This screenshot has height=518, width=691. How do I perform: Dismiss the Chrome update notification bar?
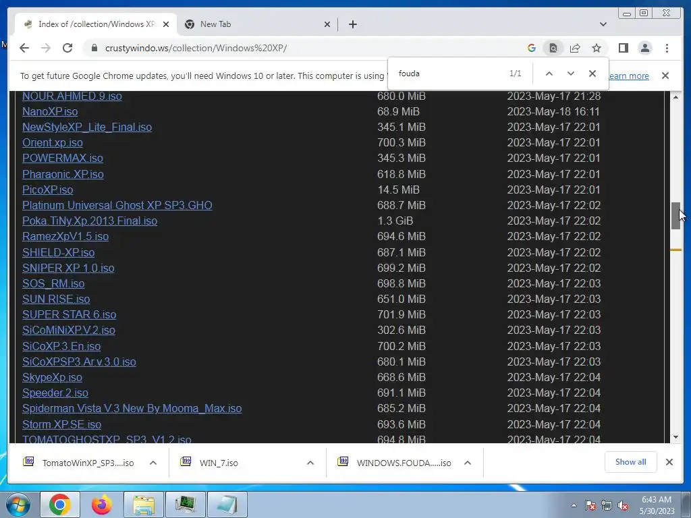point(665,76)
